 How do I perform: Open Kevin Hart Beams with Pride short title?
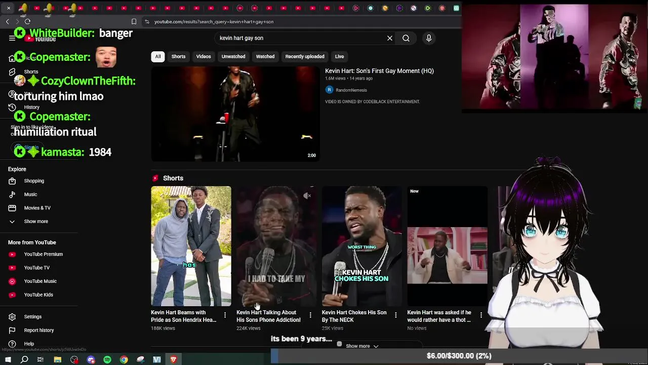click(x=183, y=316)
